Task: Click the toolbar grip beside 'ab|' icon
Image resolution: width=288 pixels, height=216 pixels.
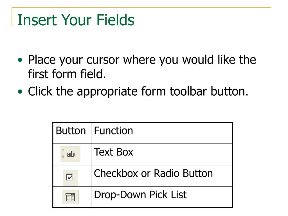Action: tap(63, 154)
